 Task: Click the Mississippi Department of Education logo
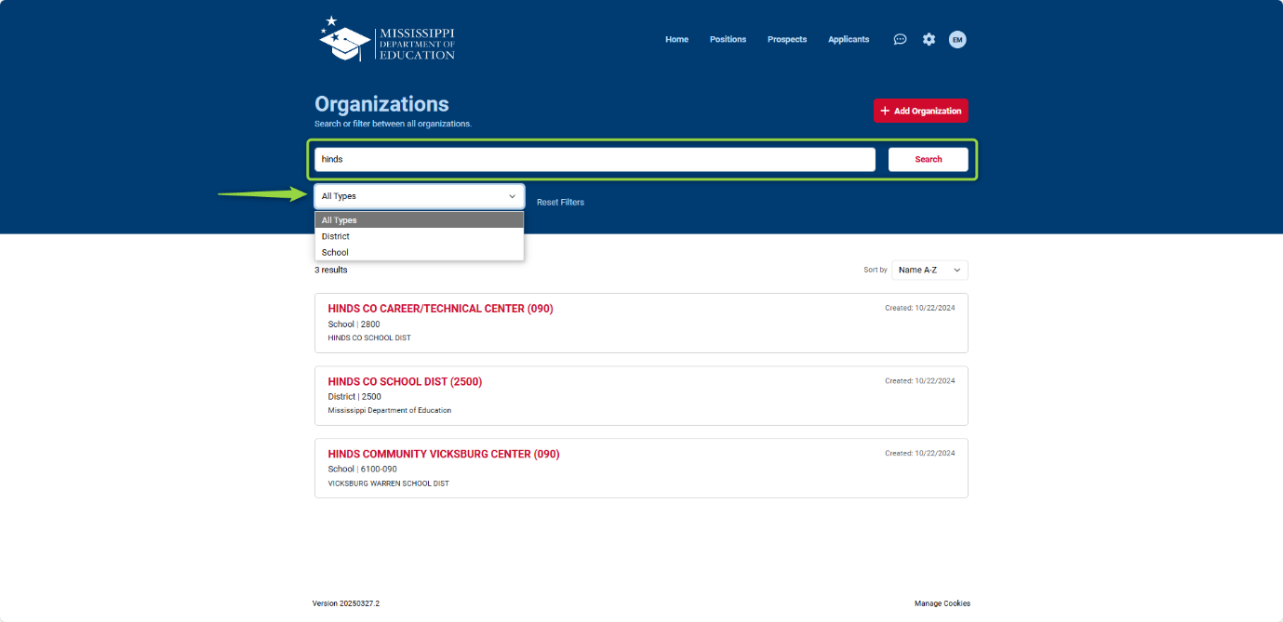[x=386, y=39]
